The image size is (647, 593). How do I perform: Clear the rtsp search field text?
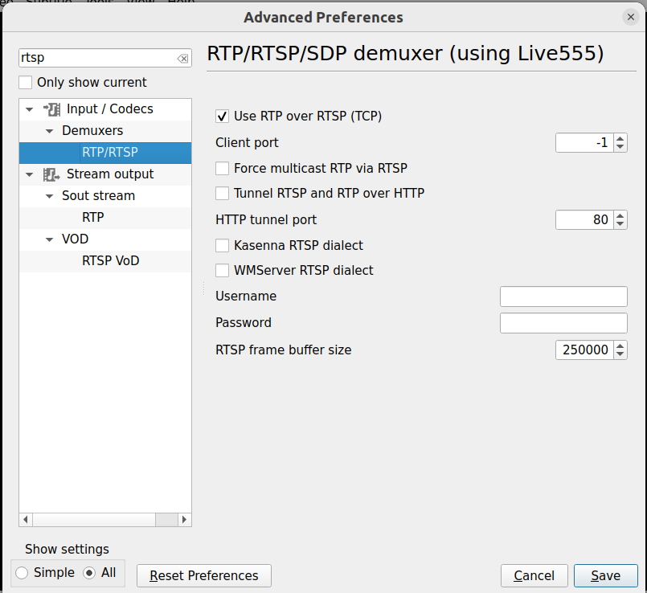point(182,59)
